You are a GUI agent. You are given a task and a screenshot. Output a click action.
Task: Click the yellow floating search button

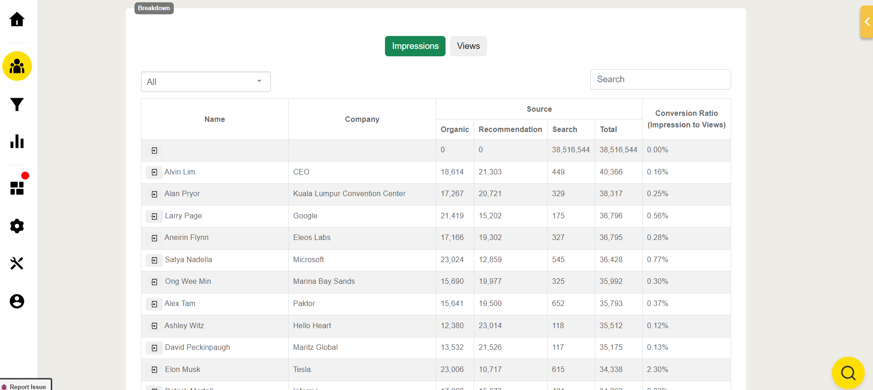pyautogui.click(x=848, y=372)
